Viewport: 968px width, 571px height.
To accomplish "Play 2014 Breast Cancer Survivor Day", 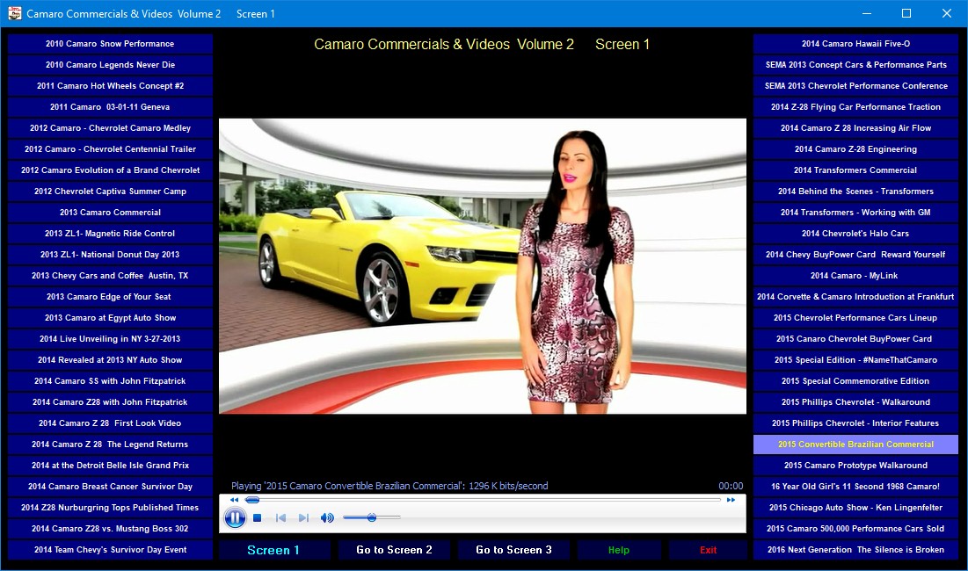I will [x=110, y=487].
